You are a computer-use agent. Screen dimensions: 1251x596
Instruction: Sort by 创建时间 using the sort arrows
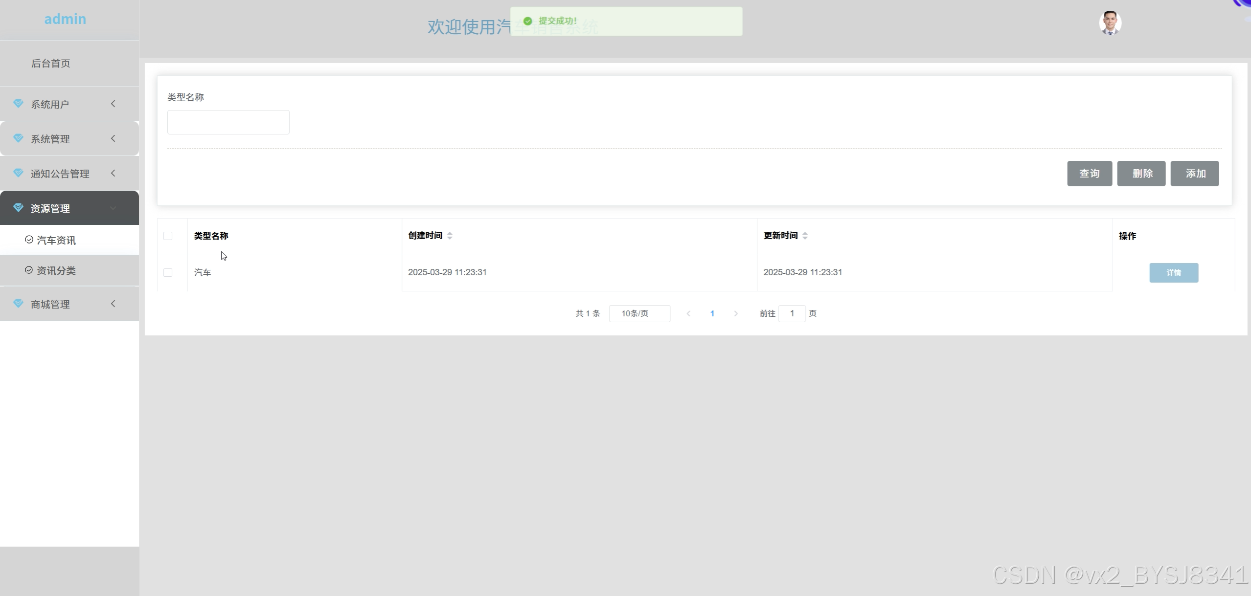tap(450, 236)
